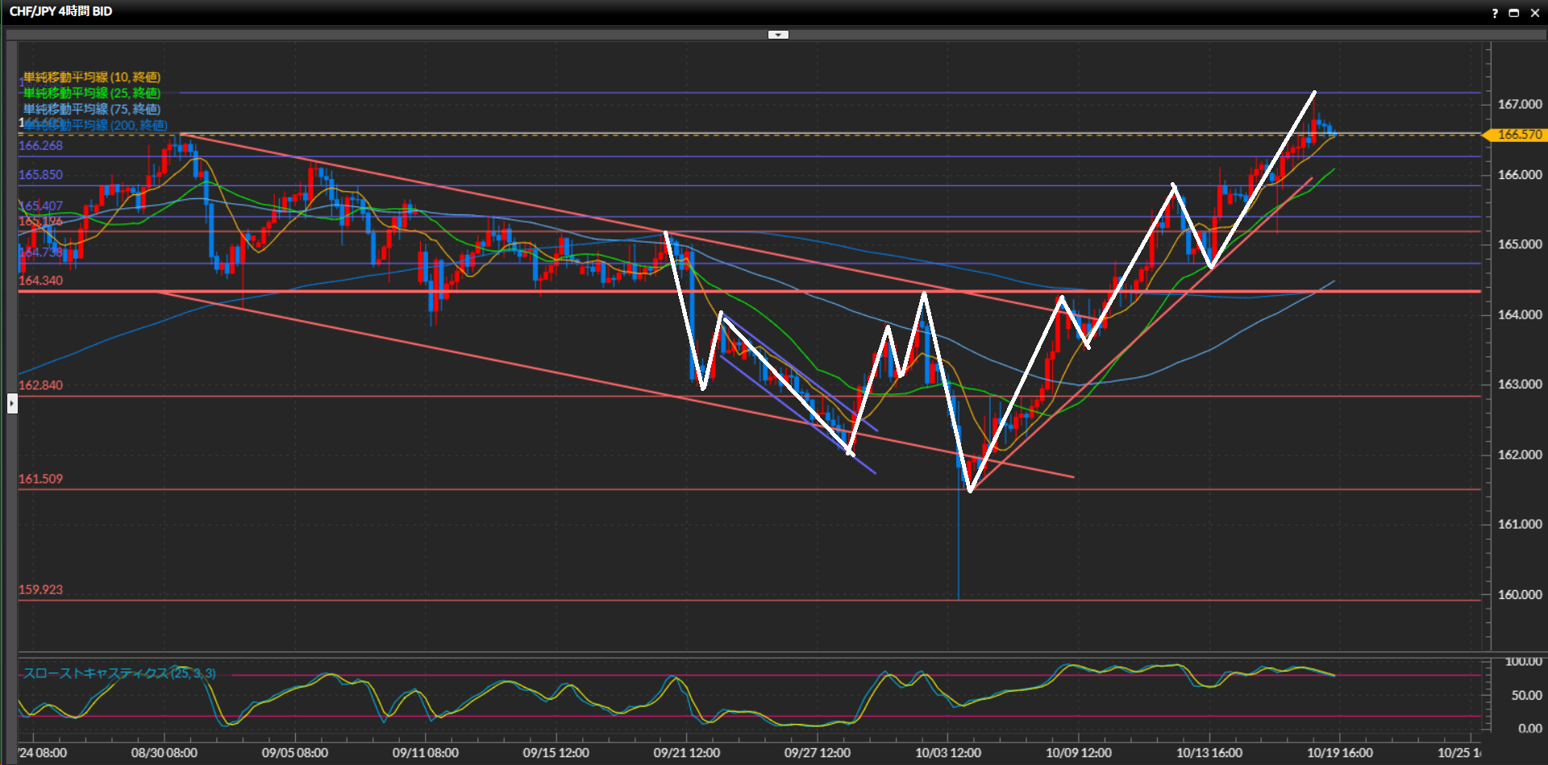Click the CHF/JPY 4時間 BID title
Image resolution: width=1548 pixels, height=765 pixels.
pyautogui.click(x=60, y=11)
